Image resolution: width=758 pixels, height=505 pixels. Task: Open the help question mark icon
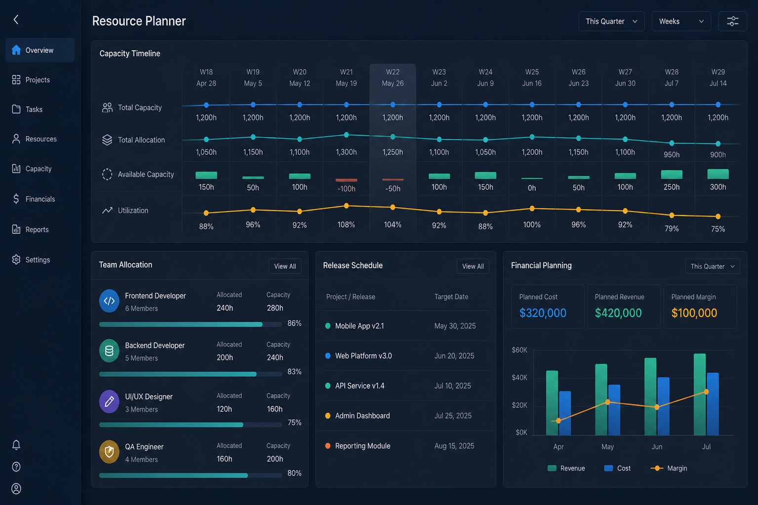tap(16, 467)
